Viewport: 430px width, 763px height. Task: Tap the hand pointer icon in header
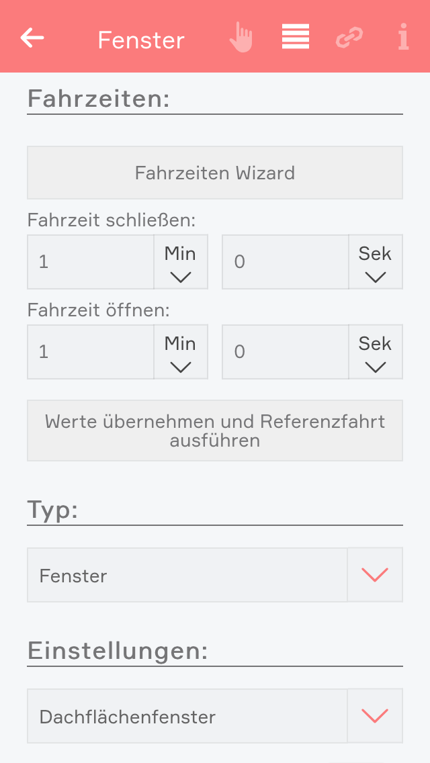(x=241, y=38)
